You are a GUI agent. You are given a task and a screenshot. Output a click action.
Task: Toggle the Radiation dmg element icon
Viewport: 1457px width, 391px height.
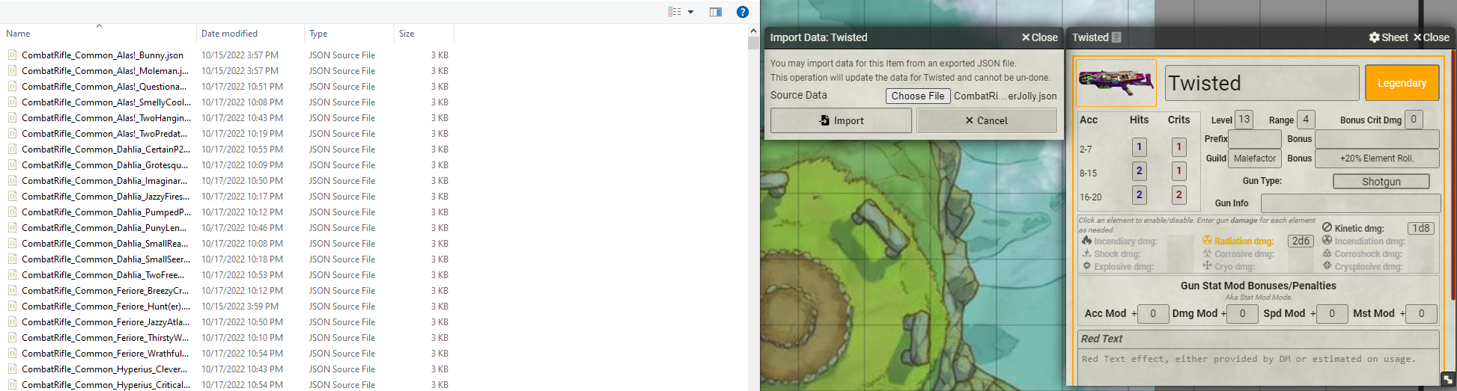1207,241
